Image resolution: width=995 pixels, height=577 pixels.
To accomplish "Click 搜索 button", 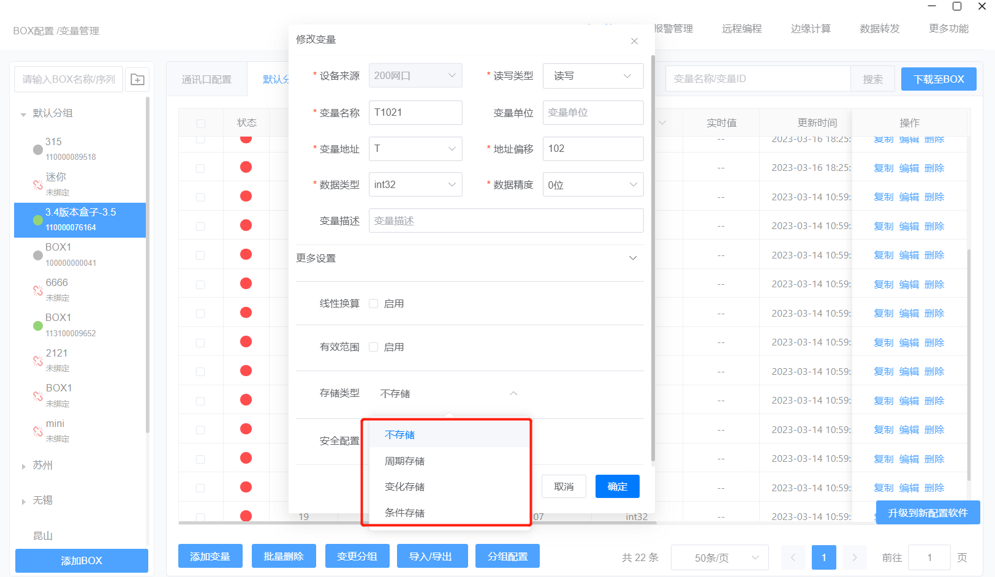I will coord(873,79).
